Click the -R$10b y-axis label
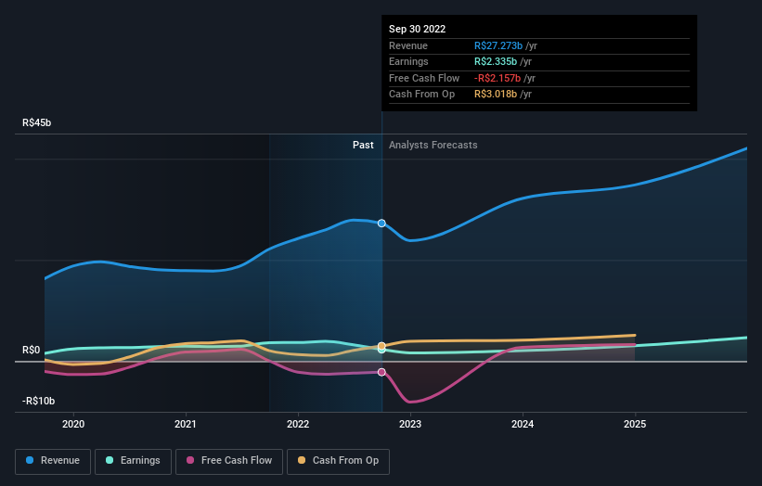The width and height of the screenshot is (762, 486). 38,401
